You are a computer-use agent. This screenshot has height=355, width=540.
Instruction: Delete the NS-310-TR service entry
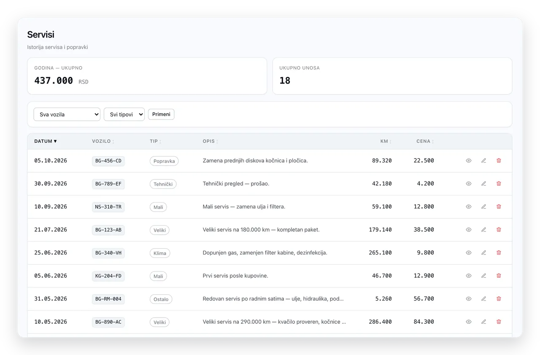pos(499,207)
